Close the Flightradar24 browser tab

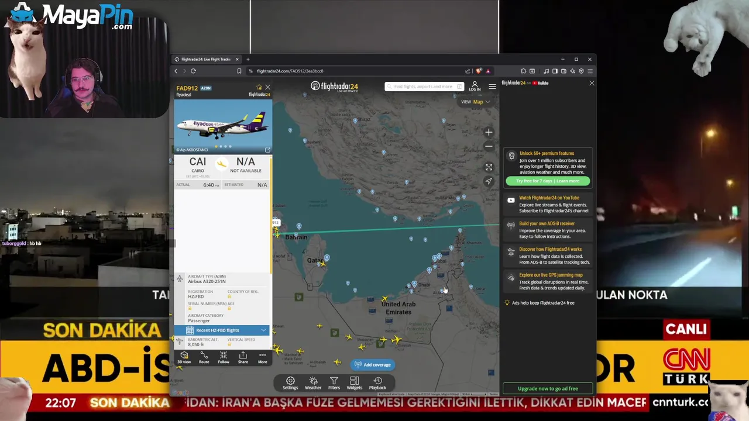(237, 59)
